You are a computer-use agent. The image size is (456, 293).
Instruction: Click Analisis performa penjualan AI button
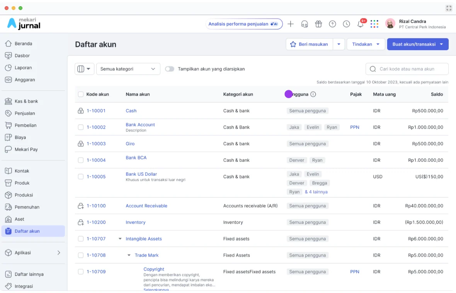pos(244,24)
